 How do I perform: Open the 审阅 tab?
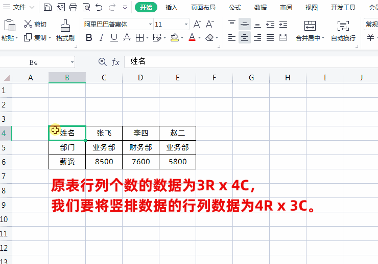286,8
